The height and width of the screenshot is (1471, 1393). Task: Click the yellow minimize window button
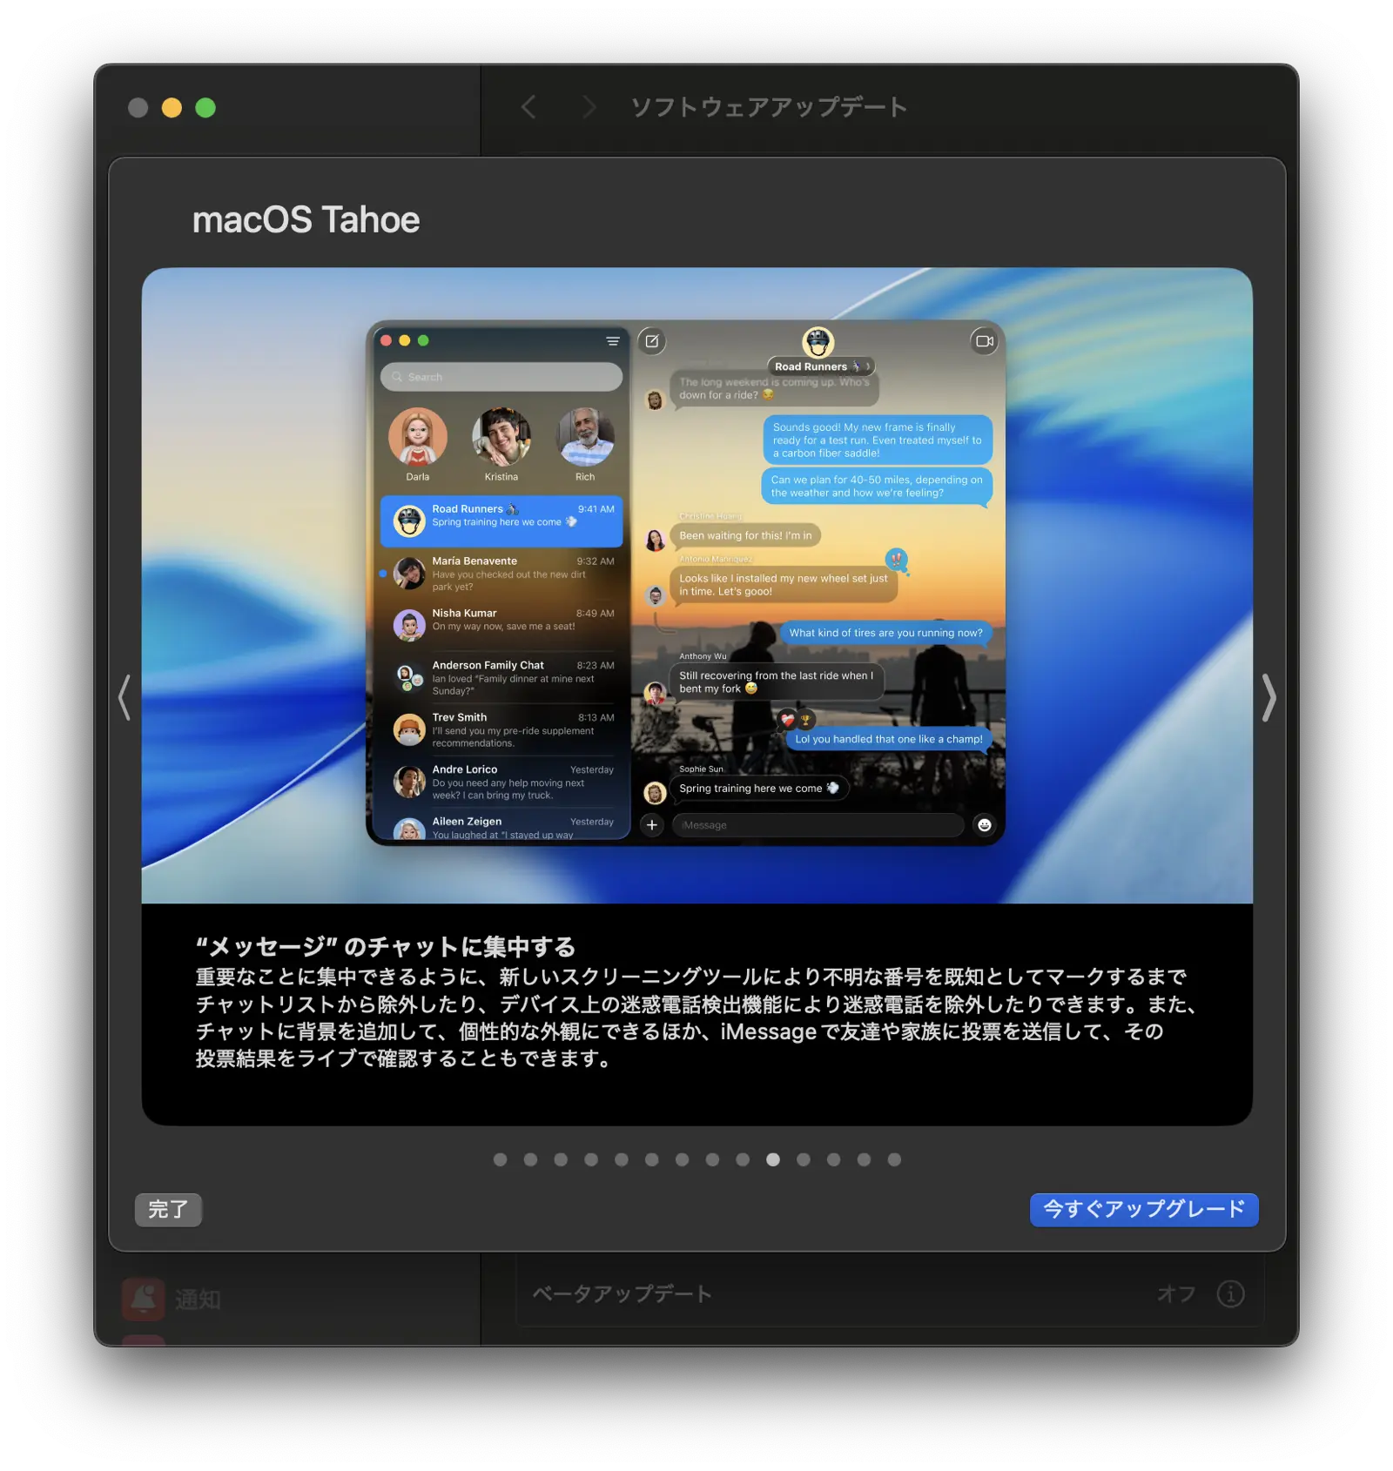tap(172, 107)
